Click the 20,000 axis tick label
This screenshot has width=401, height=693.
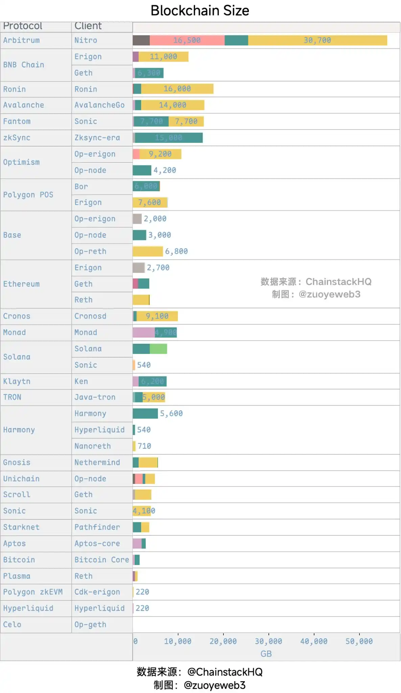click(223, 641)
